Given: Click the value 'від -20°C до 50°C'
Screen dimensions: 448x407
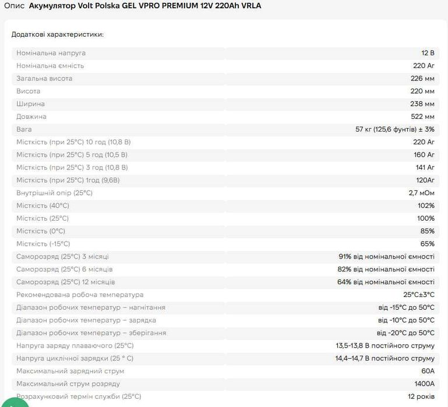Looking at the screenshot, I should pos(405,333).
